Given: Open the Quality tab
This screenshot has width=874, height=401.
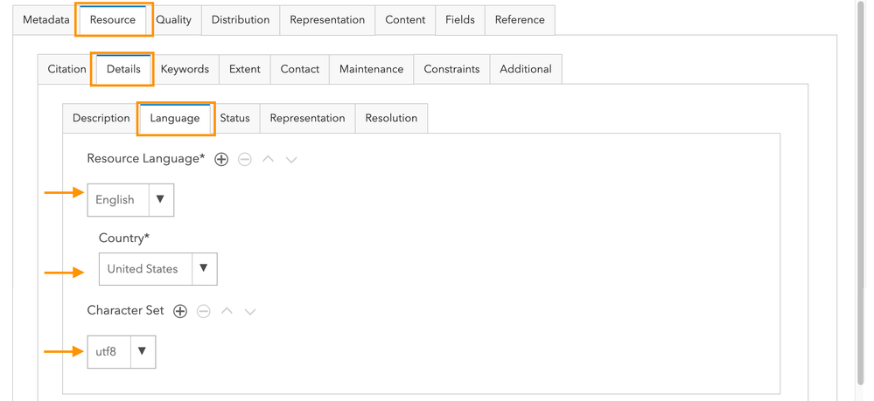Looking at the screenshot, I should coord(173,19).
